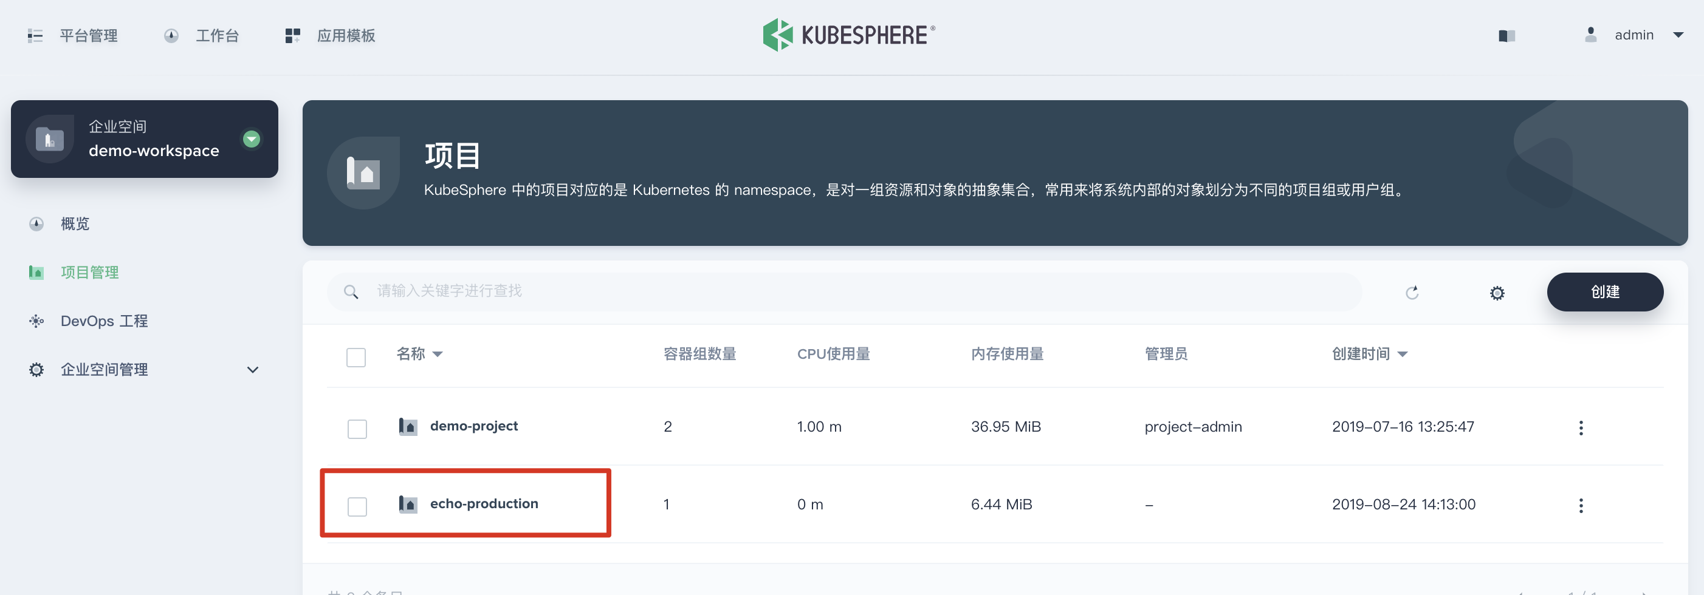
Task: Click the workspace icon in the sidebar card
Action: [50, 139]
